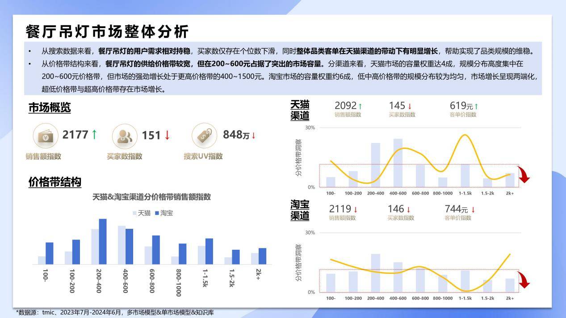Click red down arrow beside 151
The image size is (566, 318).
167,135
